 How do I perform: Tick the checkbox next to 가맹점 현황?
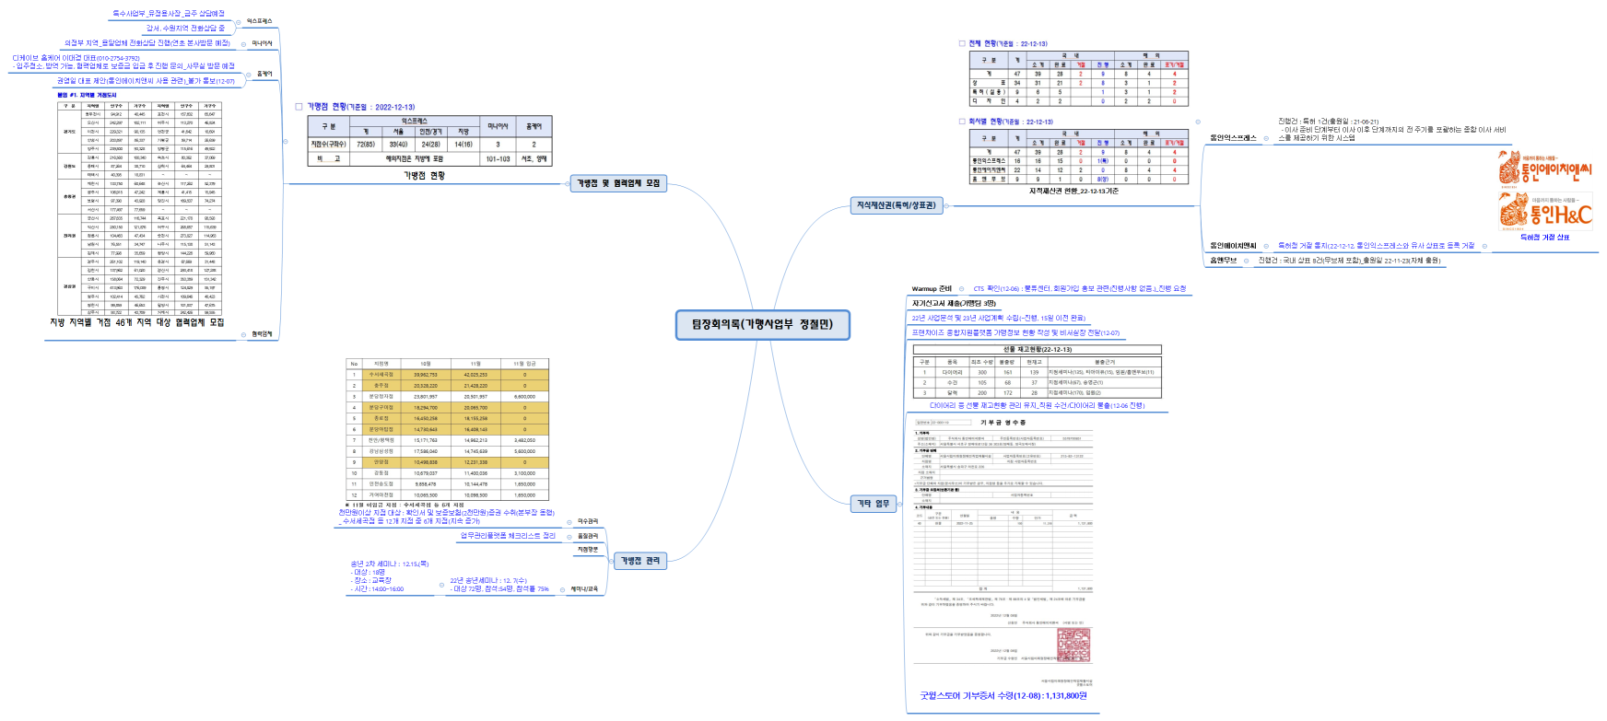[299, 107]
